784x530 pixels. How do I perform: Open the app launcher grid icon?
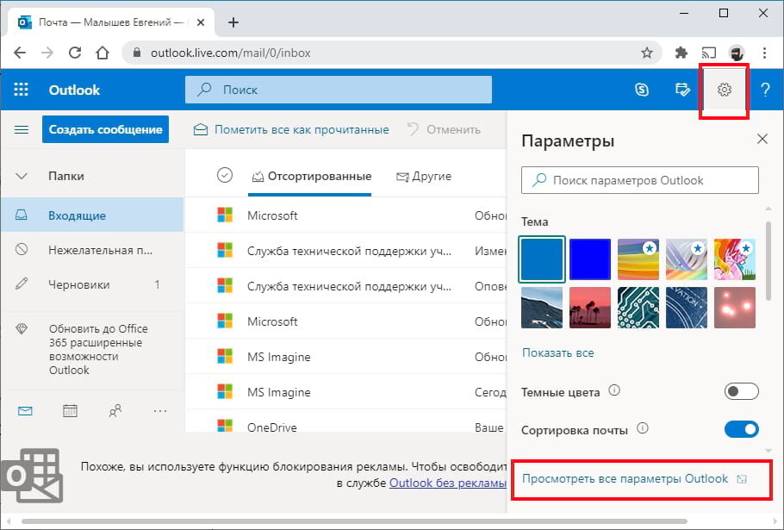[21, 90]
